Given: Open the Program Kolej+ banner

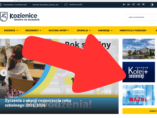Looking at the screenshot, I should click(139, 72).
